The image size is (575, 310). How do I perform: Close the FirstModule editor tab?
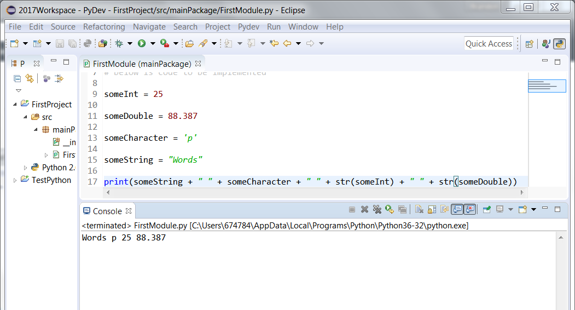coord(198,64)
